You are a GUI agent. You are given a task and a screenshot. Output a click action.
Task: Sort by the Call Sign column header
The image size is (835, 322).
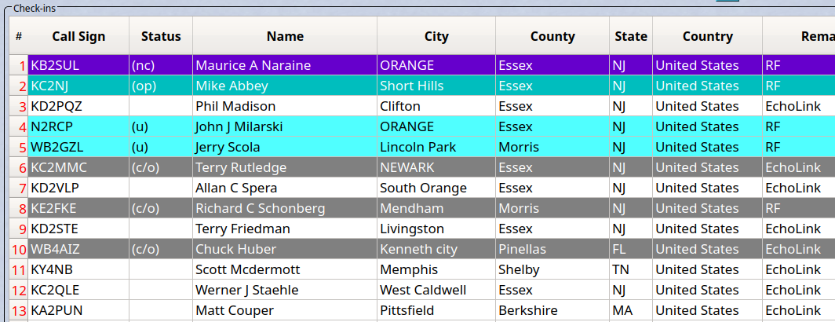pos(78,36)
